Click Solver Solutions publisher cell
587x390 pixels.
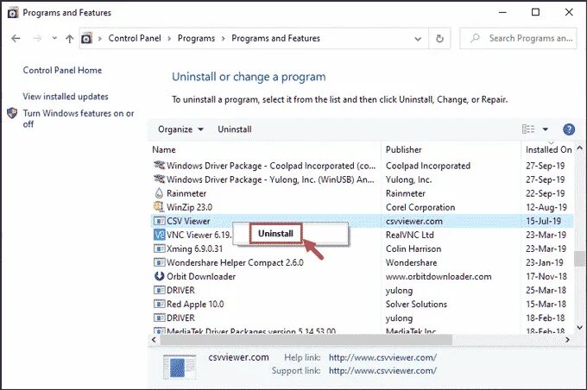(x=416, y=305)
